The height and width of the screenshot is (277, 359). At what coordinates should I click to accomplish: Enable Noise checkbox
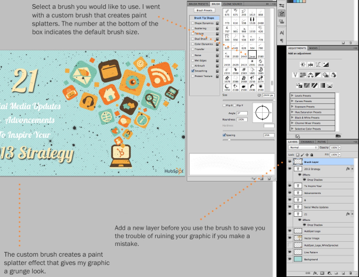click(x=193, y=56)
